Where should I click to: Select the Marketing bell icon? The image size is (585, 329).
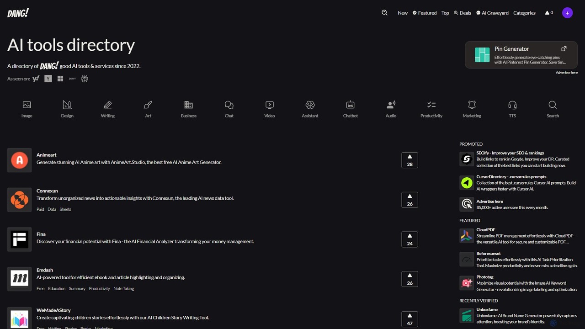472,105
